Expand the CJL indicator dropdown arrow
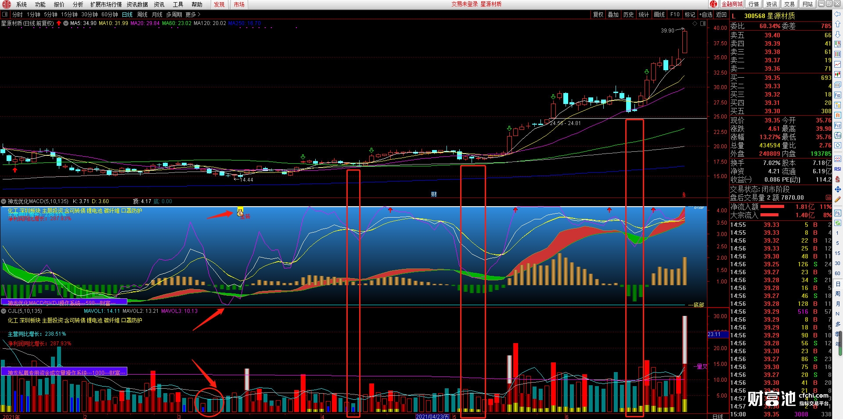Image resolution: width=843 pixels, height=419 pixels. tap(4, 311)
